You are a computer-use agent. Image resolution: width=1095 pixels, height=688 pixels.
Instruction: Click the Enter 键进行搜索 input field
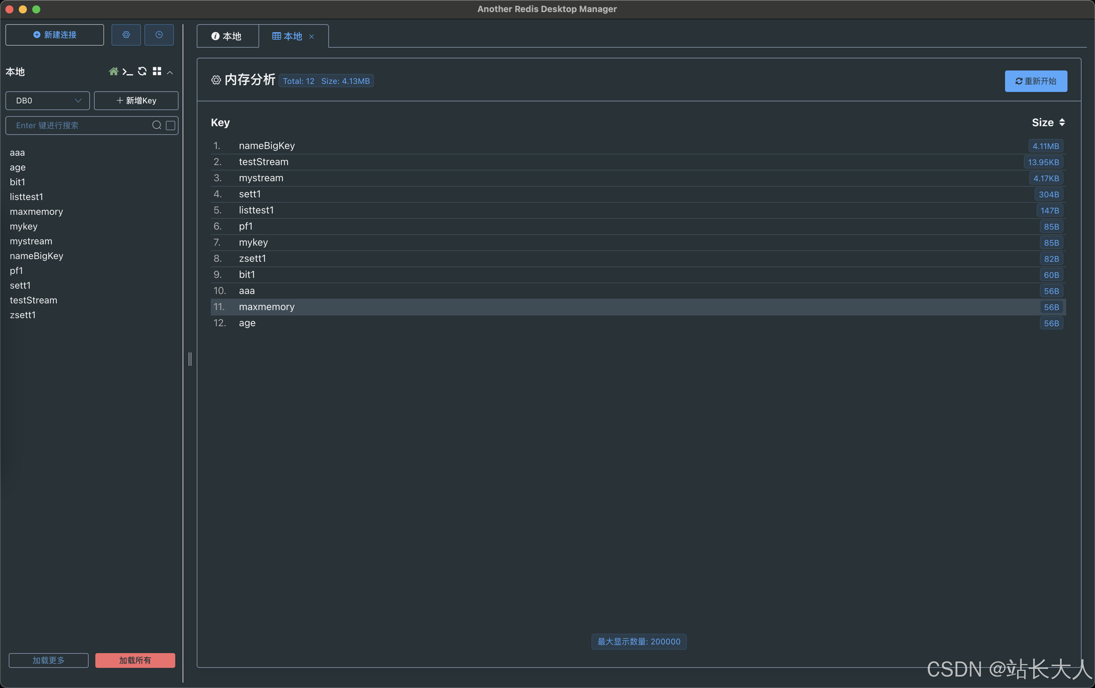pyautogui.click(x=80, y=125)
